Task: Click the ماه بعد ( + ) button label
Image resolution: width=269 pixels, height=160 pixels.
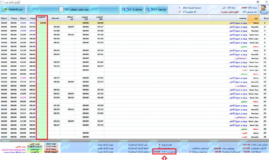Action: pos(161,10)
